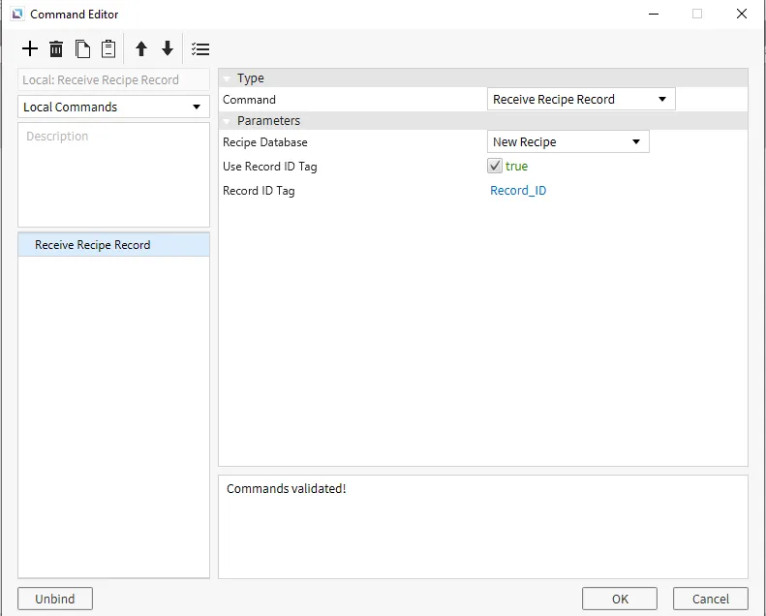Click into the Description text field

[x=113, y=174]
